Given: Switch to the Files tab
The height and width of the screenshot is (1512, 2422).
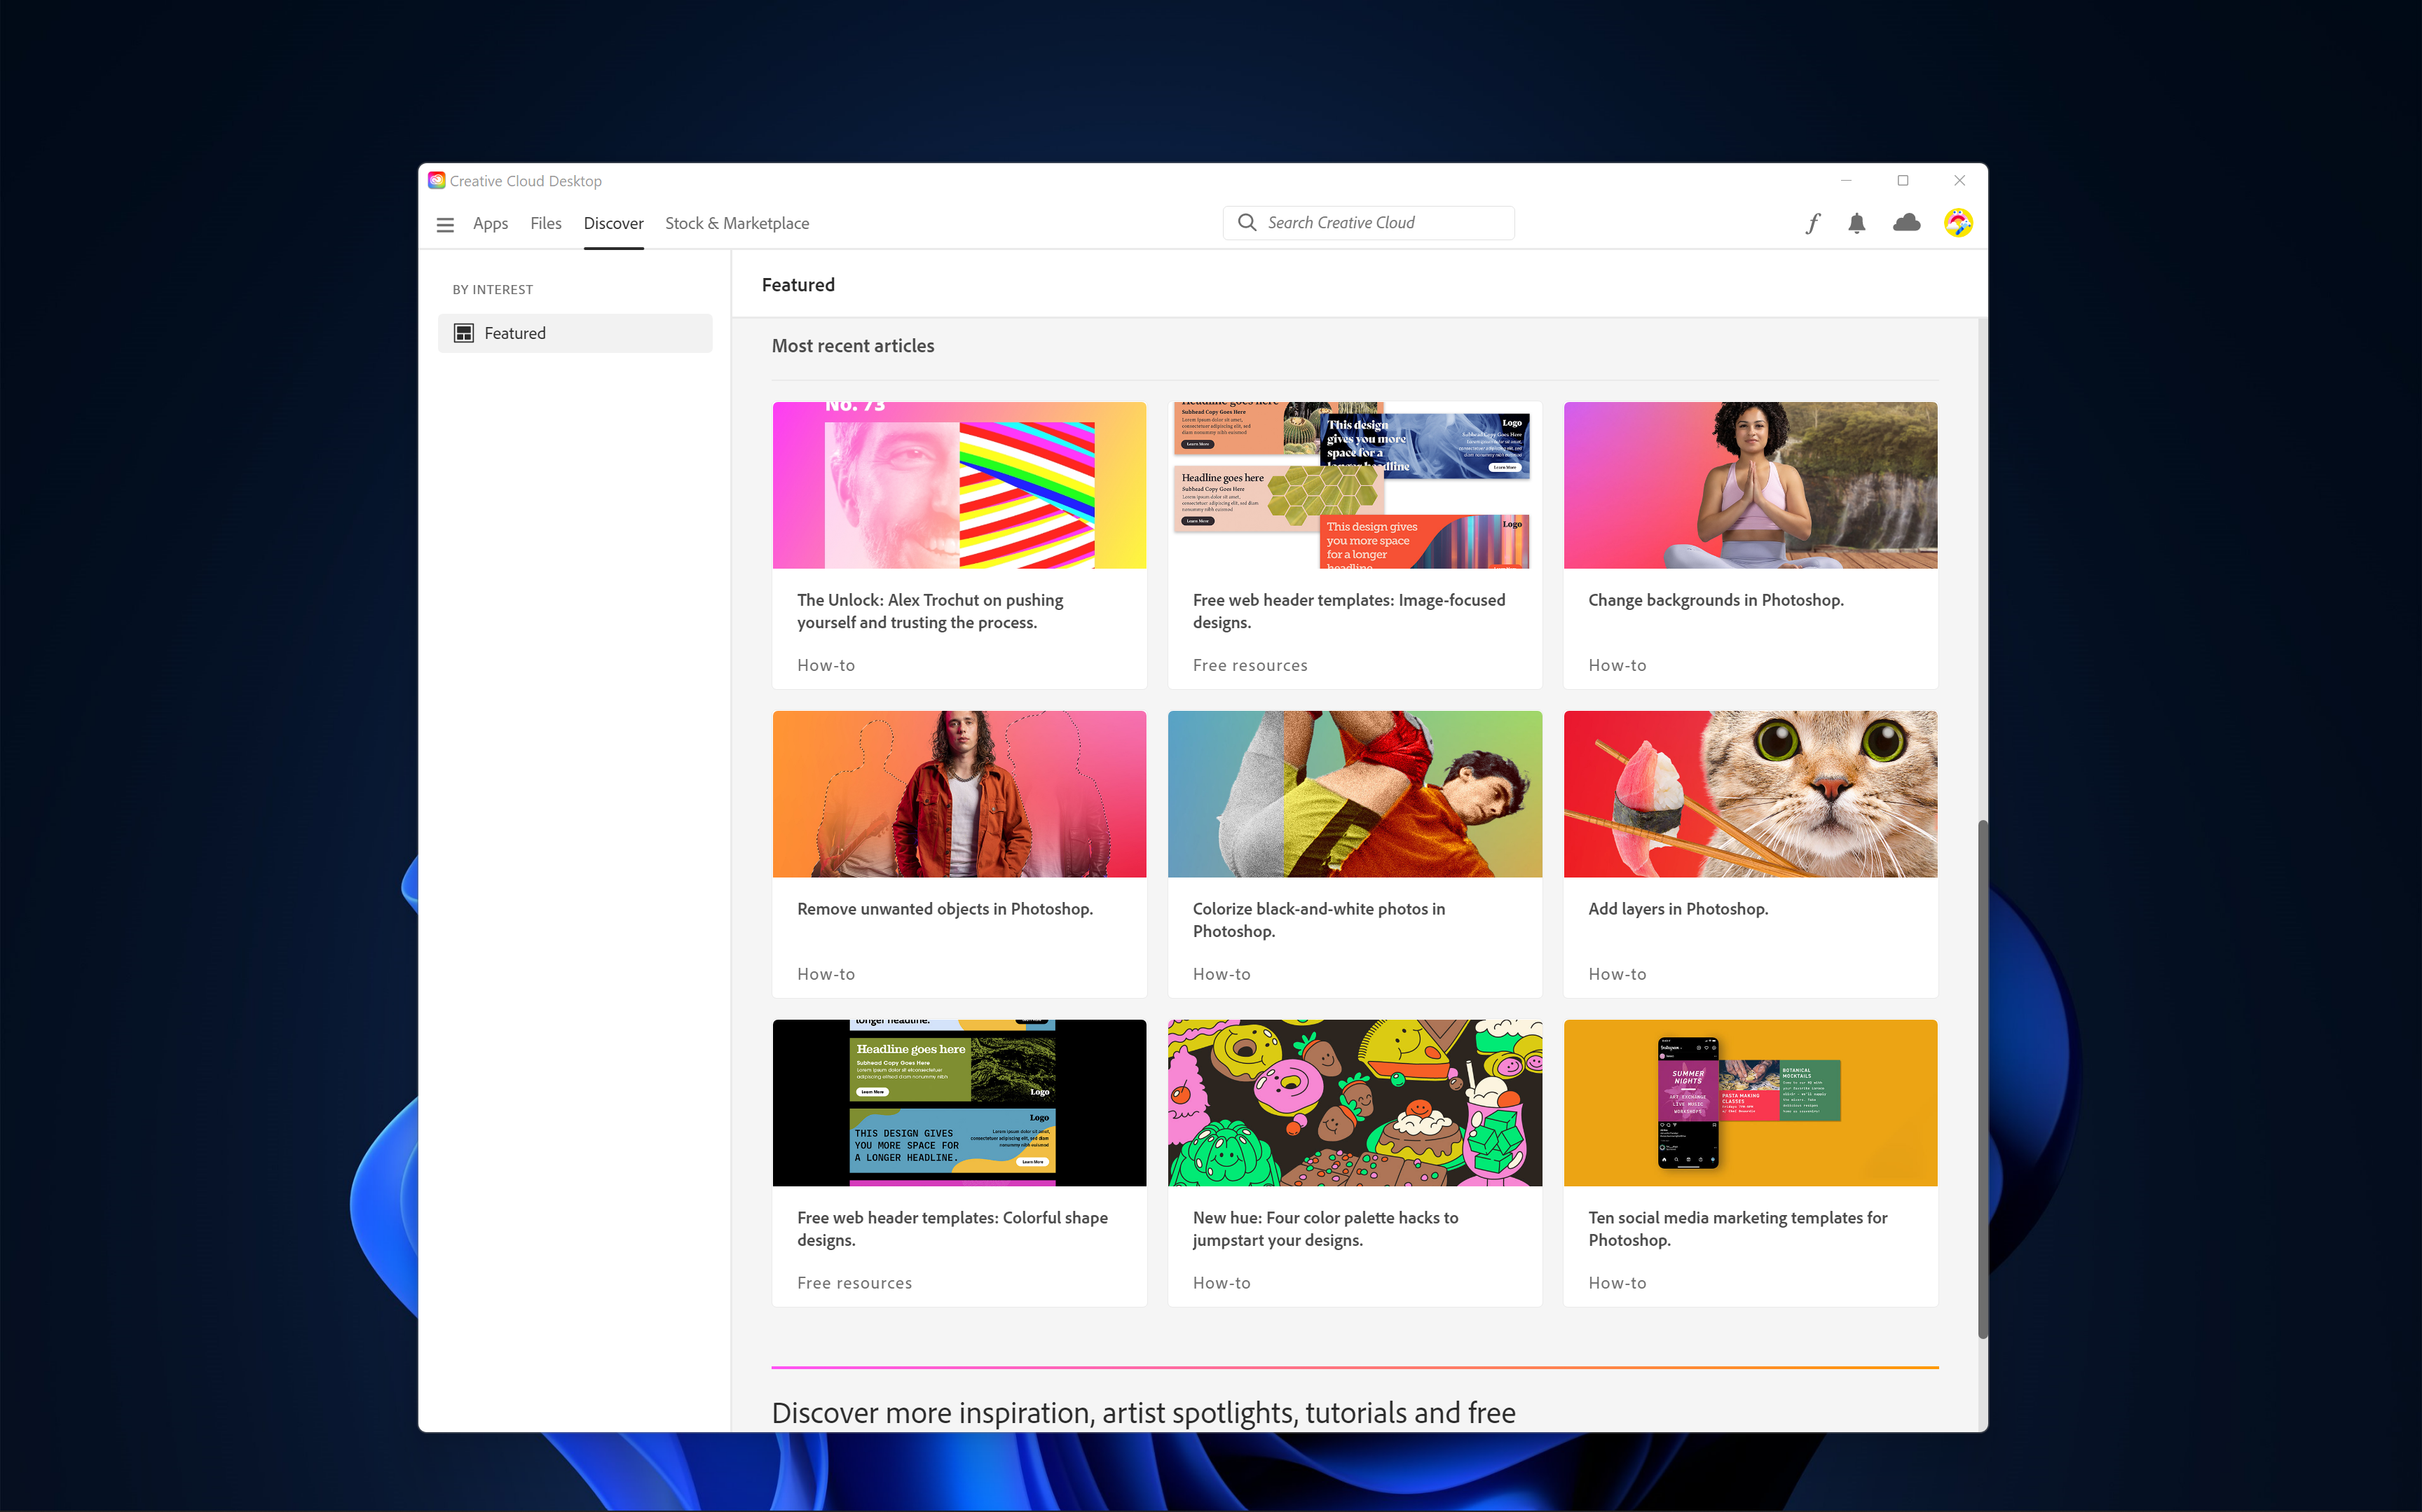Looking at the screenshot, I should click(x=545, y=223).
